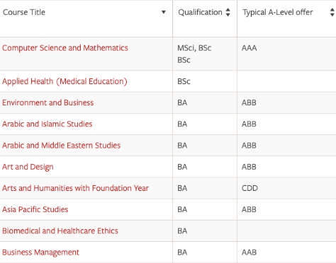This screenshot has width=336, height=263.
Task: Open Asia Pacific Studies course link
Action: 35,209
